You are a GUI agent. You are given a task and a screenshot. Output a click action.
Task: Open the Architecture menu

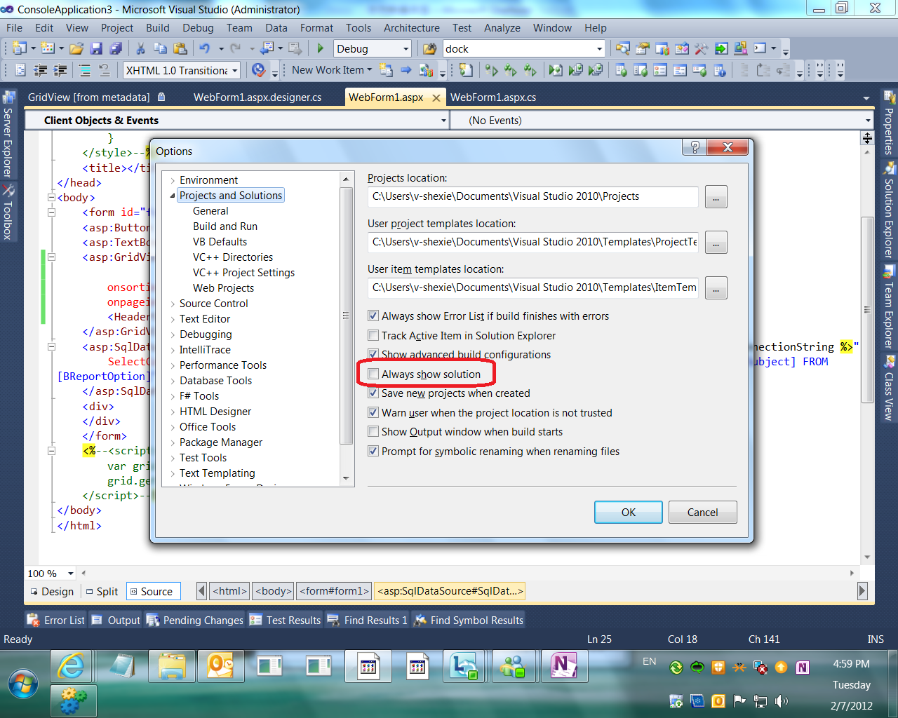click(x=411, y=28)
